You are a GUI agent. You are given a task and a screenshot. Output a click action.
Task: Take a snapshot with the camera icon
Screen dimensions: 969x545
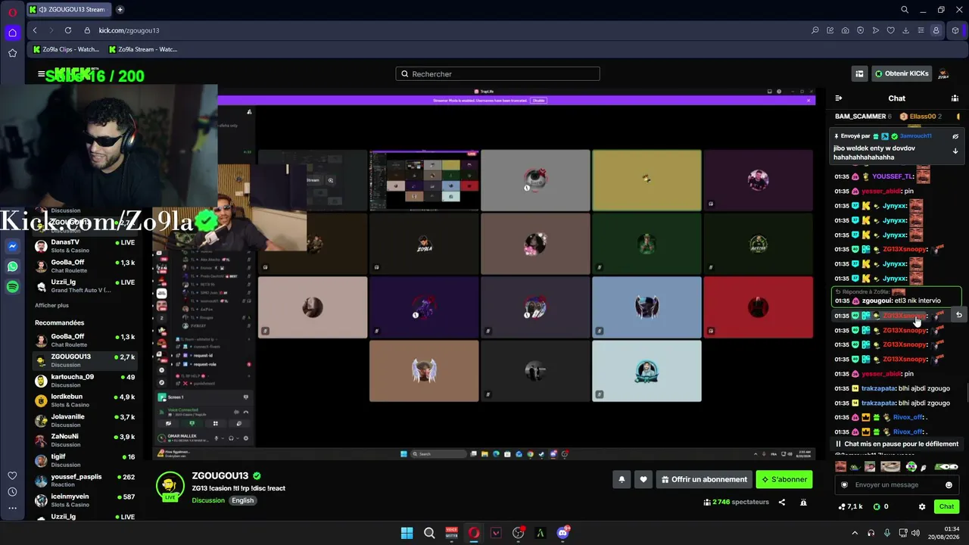click(845, 30)
